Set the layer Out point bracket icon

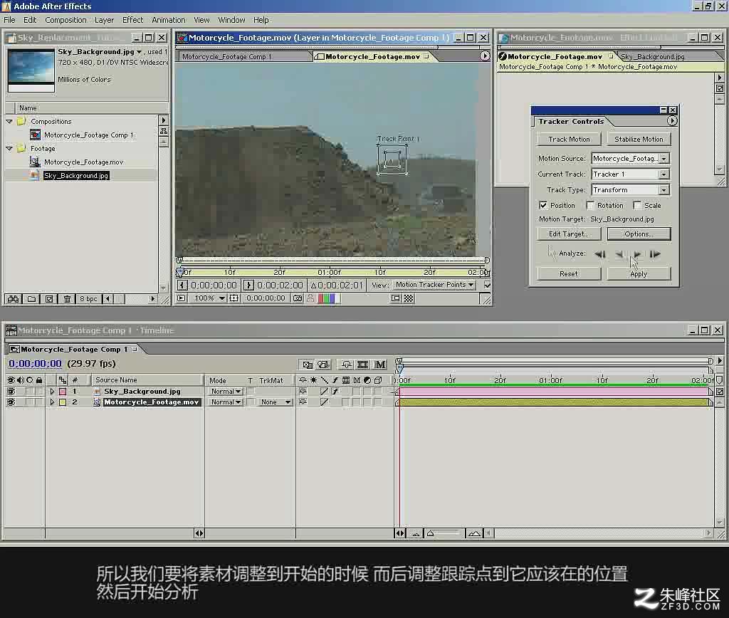[248, 285]
